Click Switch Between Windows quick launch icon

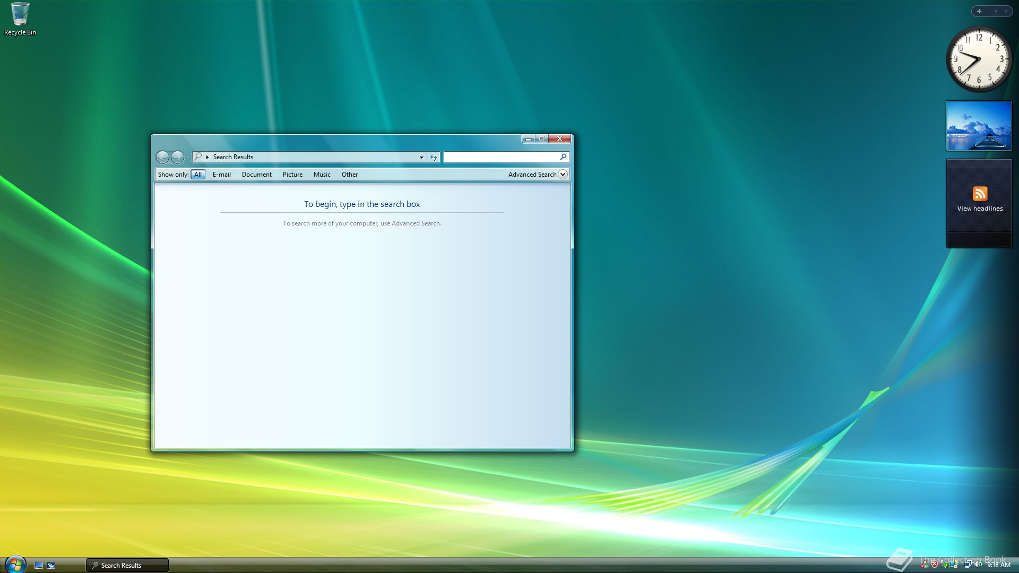pos(51,566)
